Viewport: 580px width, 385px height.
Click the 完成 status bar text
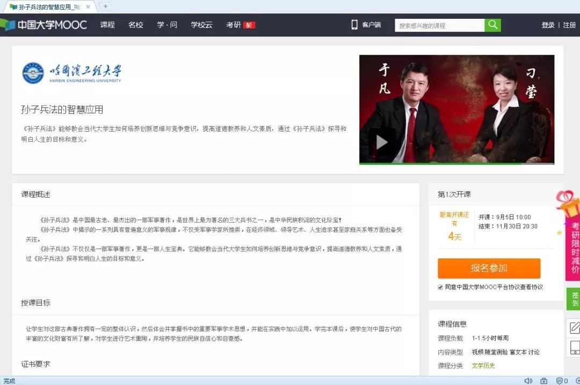tap(9, 381)
